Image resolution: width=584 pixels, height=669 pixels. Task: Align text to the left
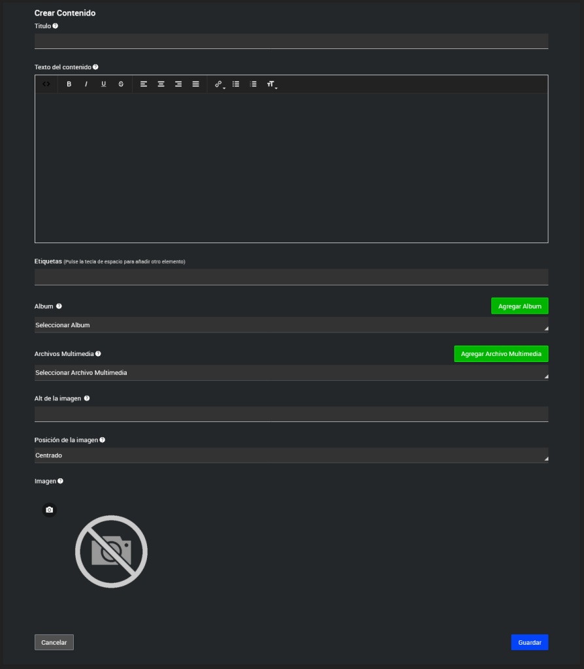[x=144, y=84]
